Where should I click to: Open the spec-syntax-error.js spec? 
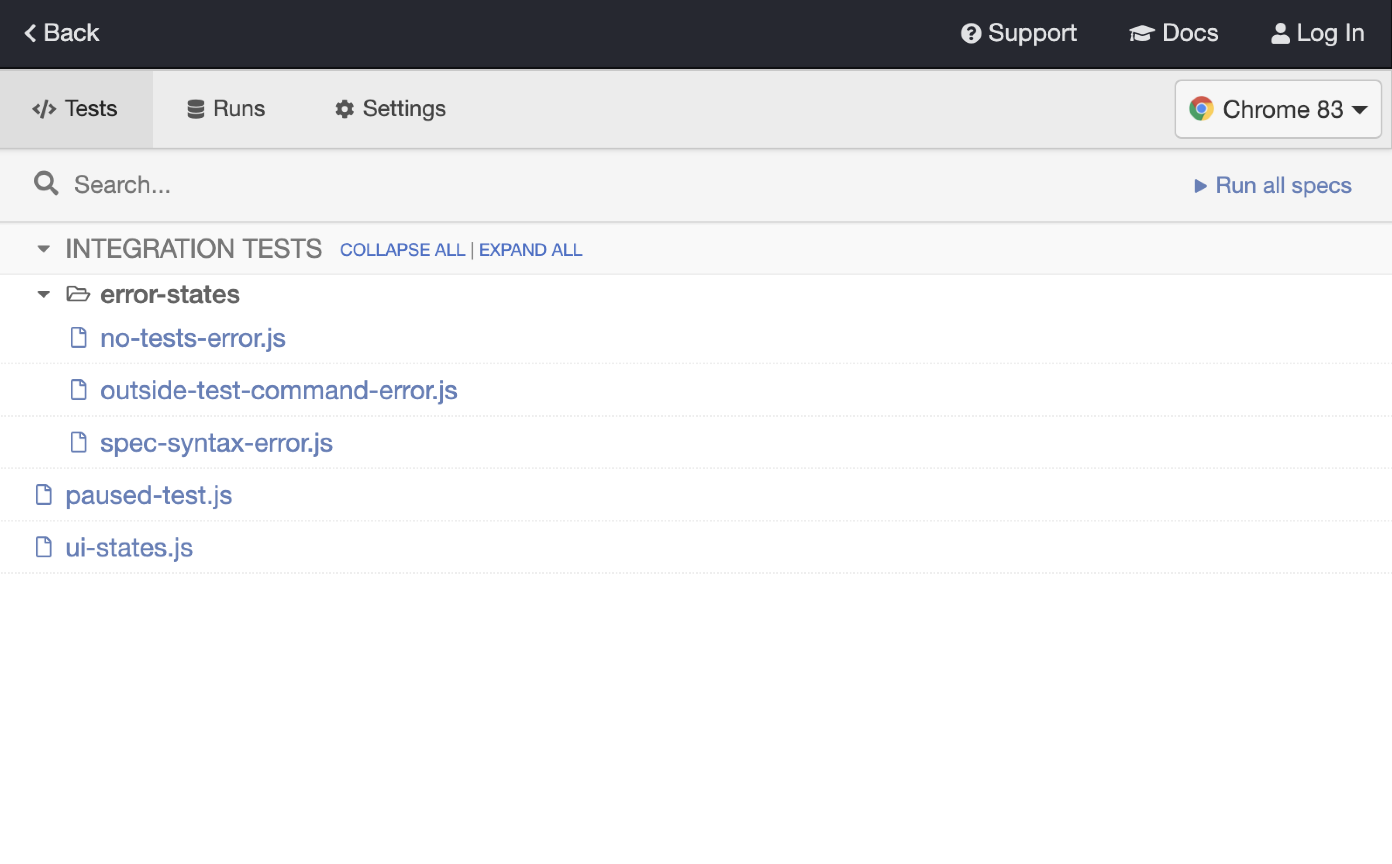[x=217, y=442]
